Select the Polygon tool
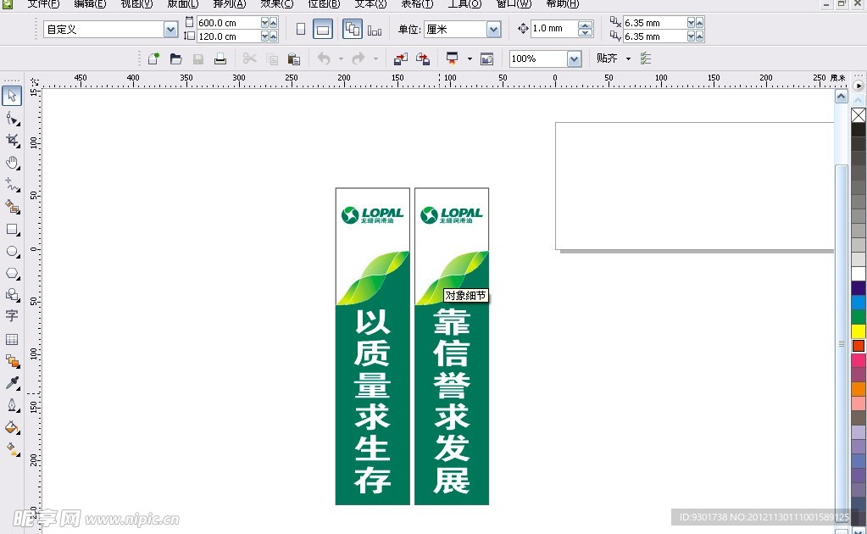The image size is (867, 534). pyautogui.click(x=12, y=273)
